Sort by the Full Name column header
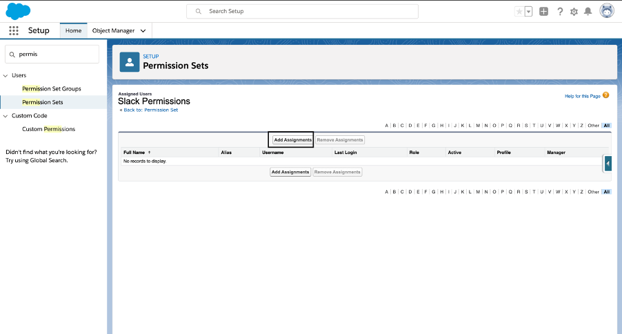This screenshot has height=334, width=622. click(134, 153)
